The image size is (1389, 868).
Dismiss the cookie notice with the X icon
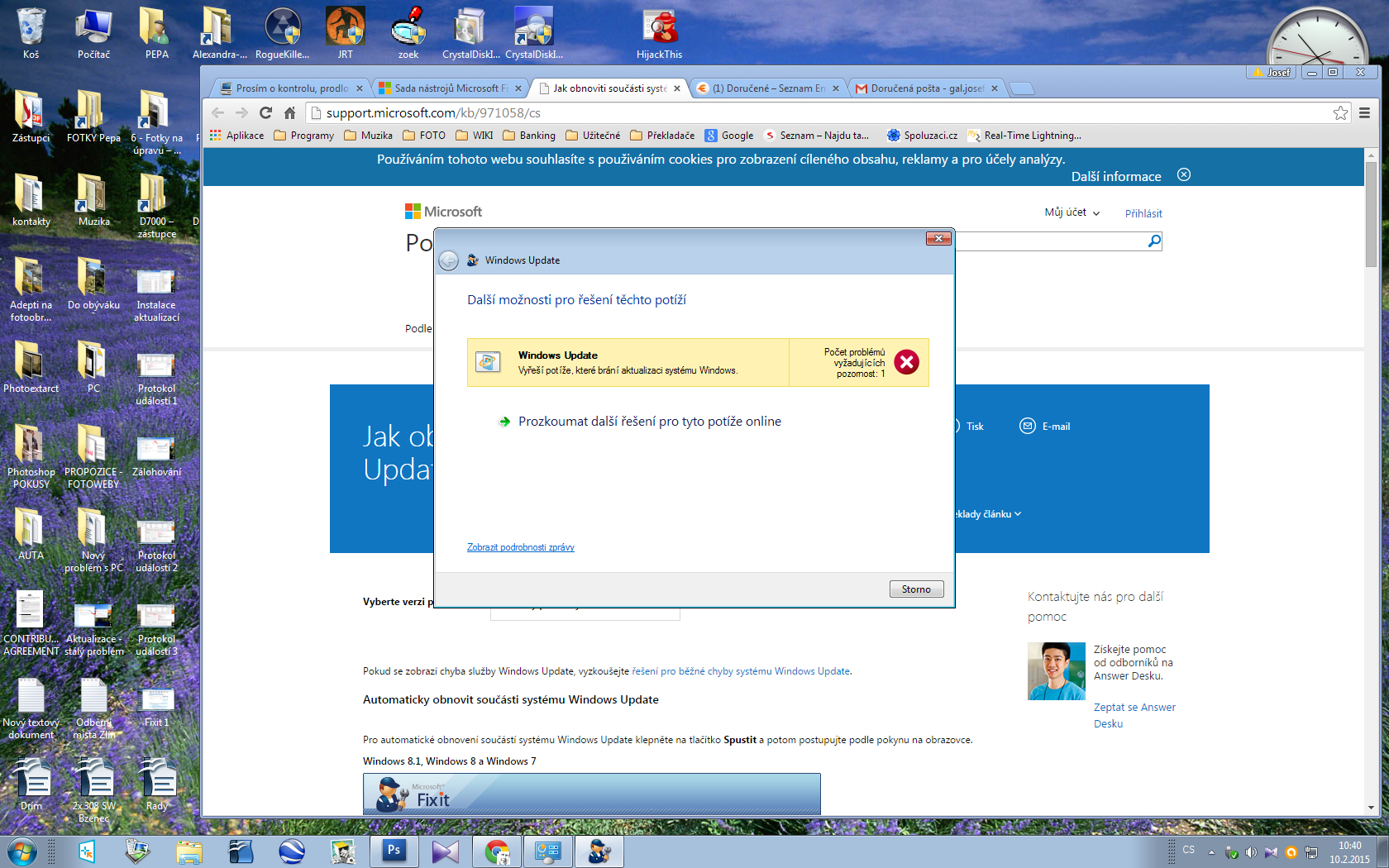pos(1184,175)
